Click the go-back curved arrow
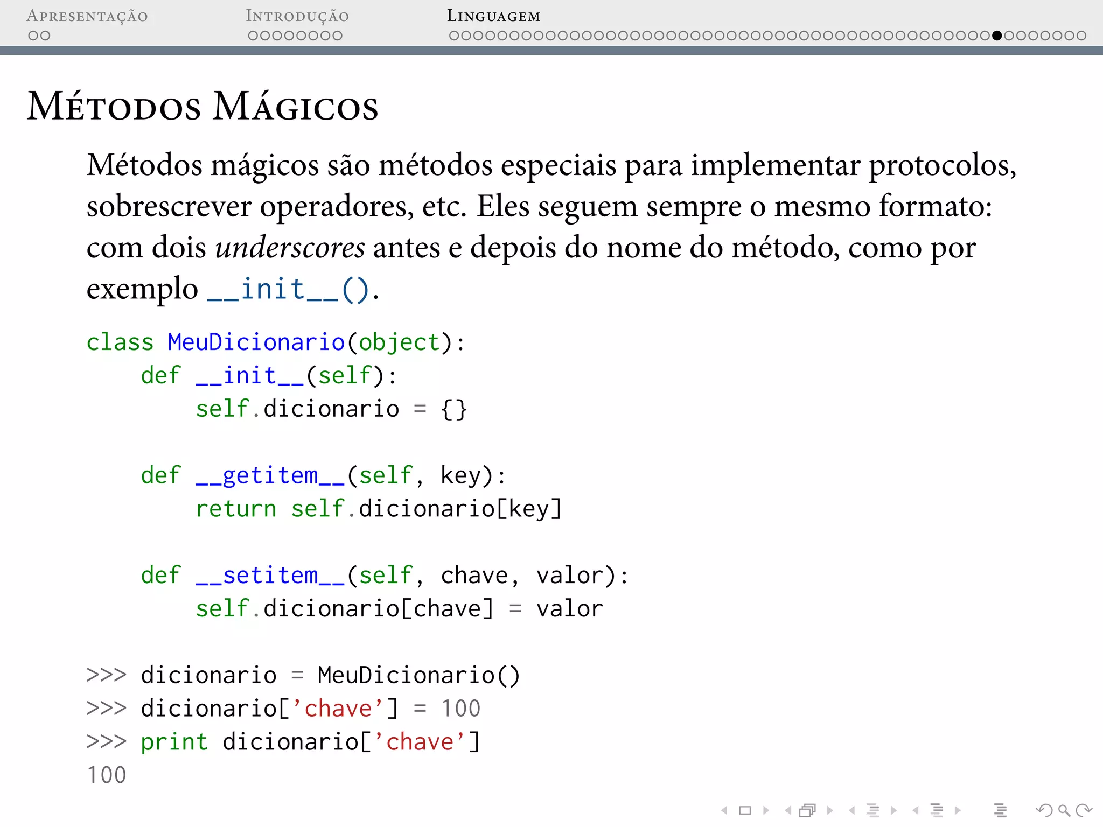Image resolution: width=1103 pixels, height=827 pixels. click(1044, 810)
